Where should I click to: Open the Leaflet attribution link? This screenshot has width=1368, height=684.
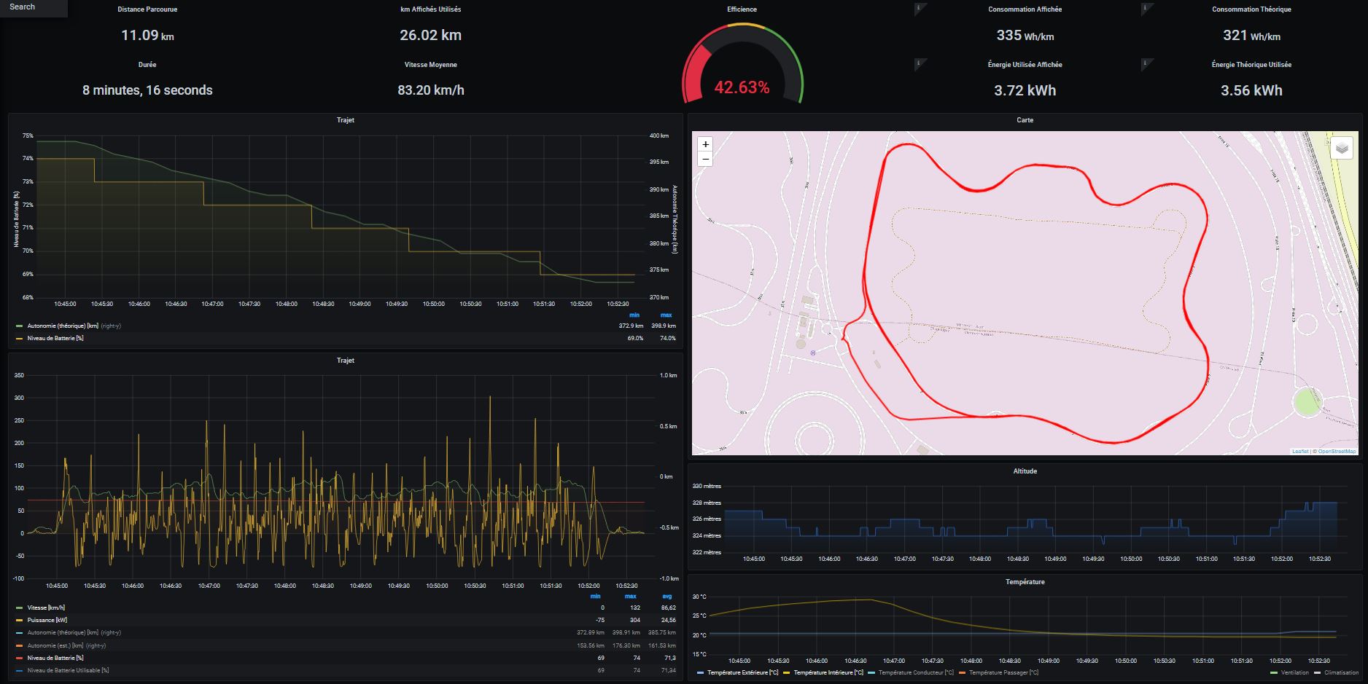[x=1300, y=452]
